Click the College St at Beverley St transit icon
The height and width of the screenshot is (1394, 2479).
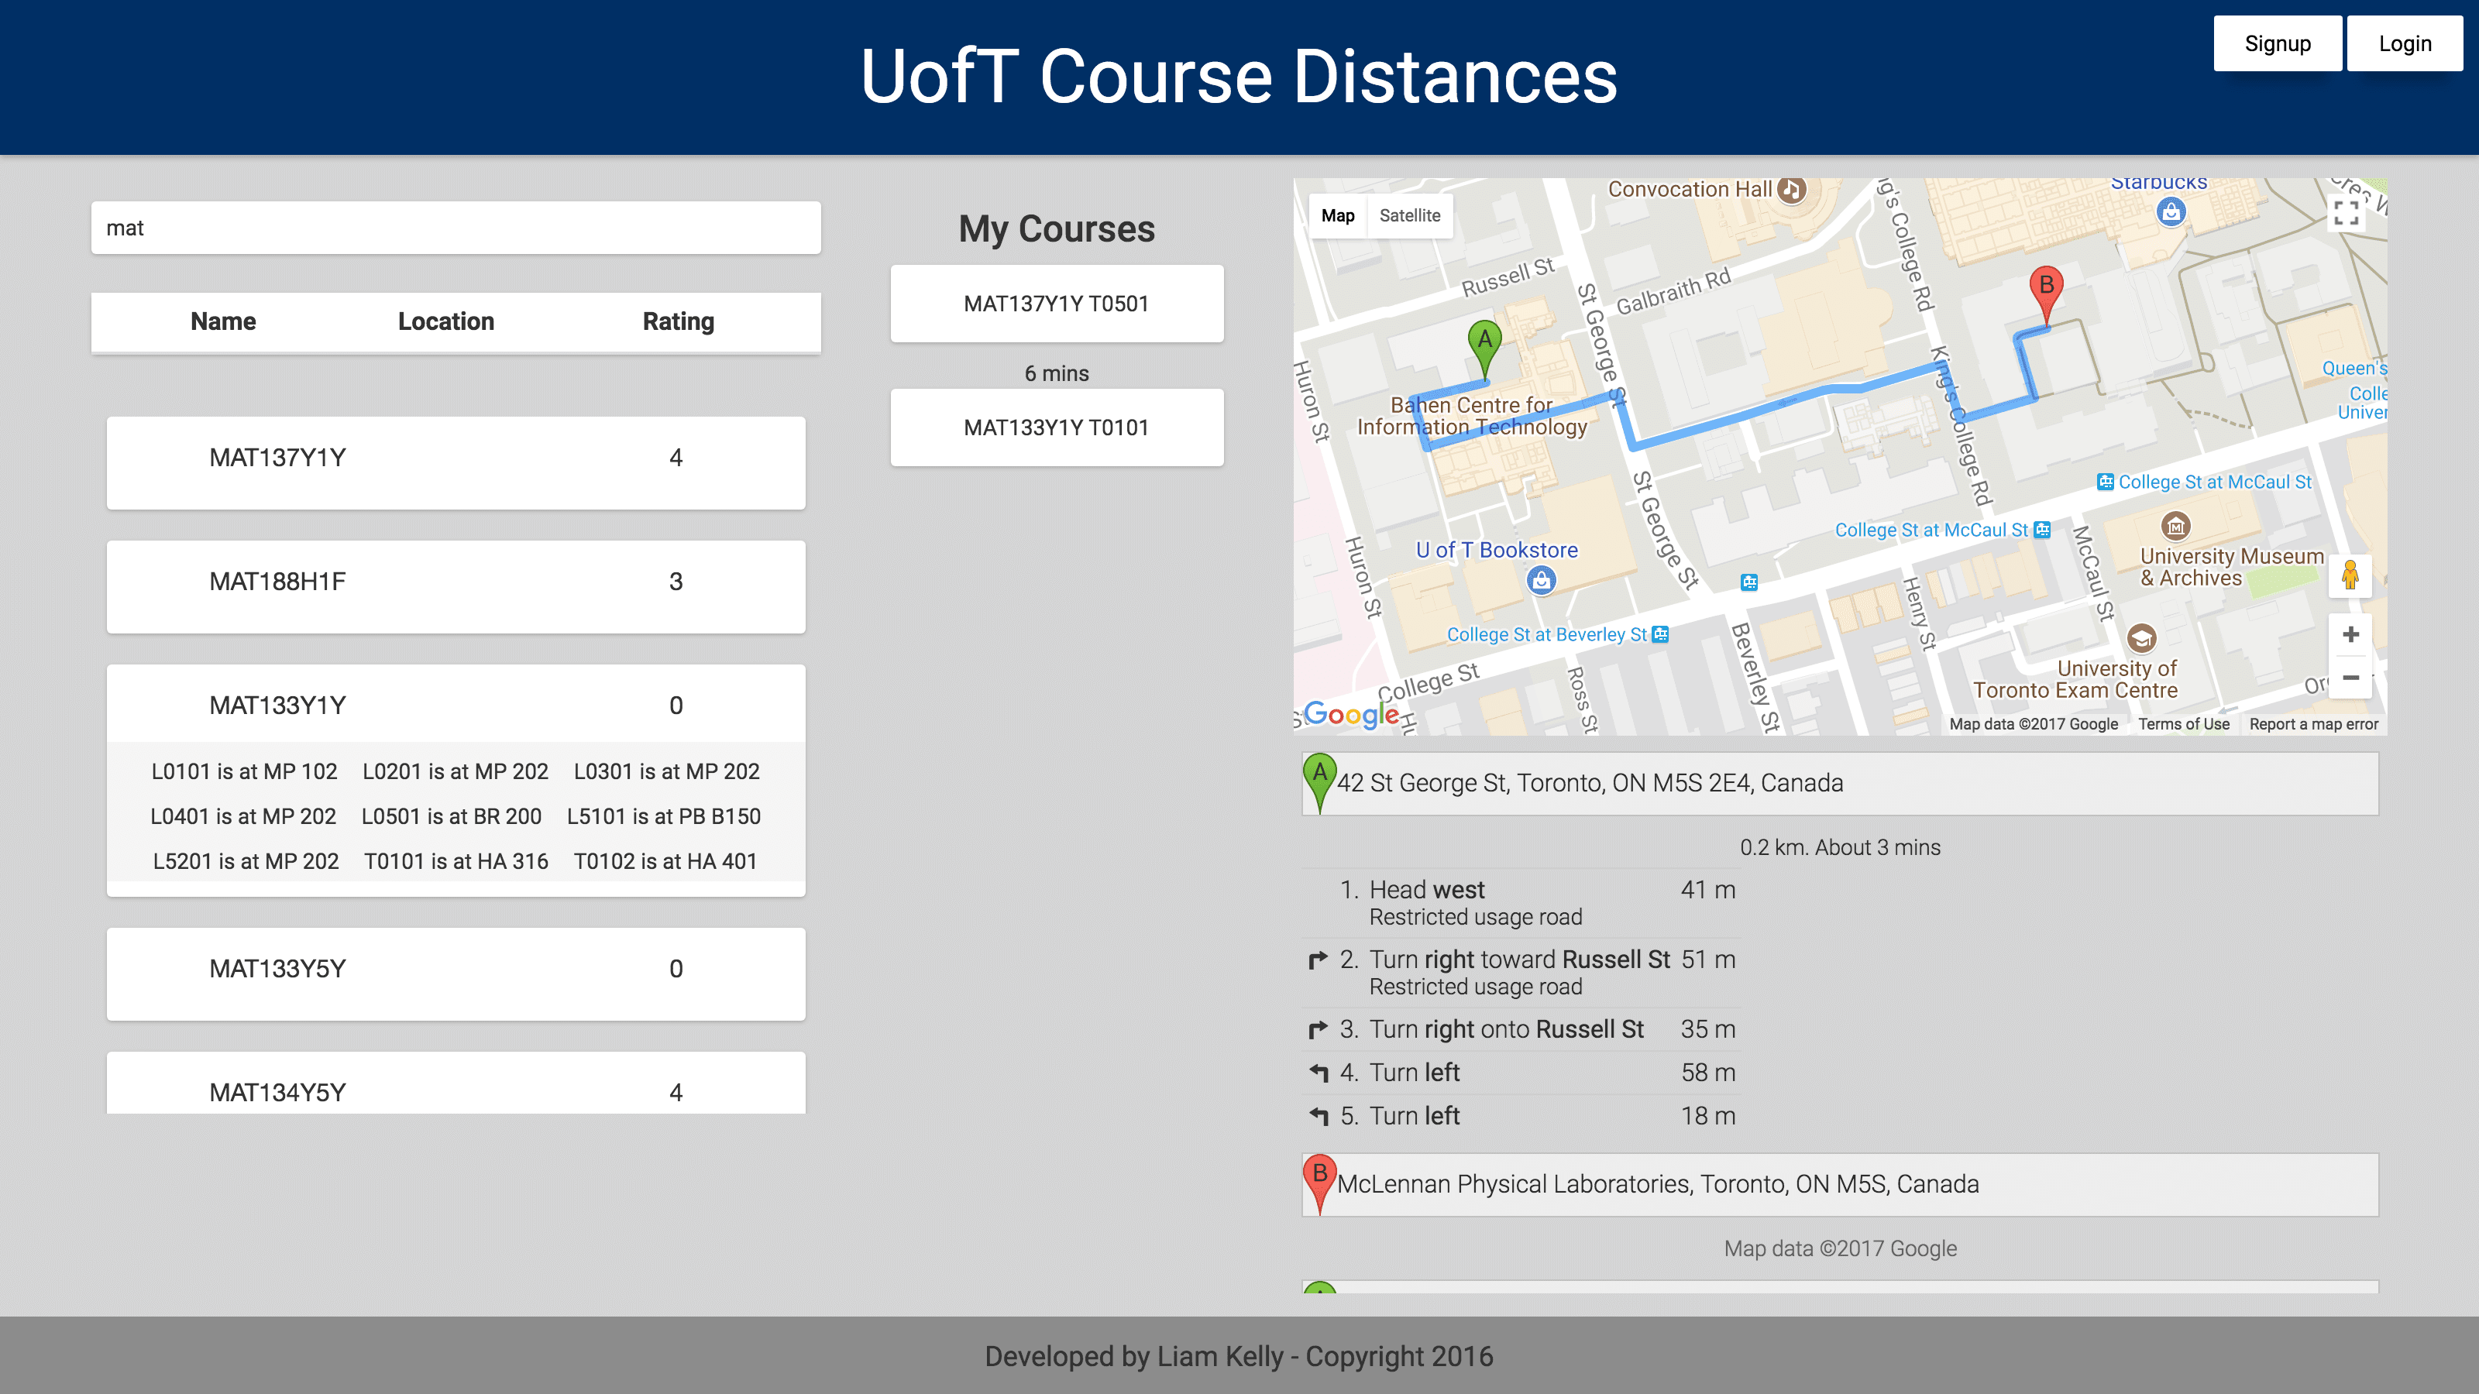[x=1661, y=634]
